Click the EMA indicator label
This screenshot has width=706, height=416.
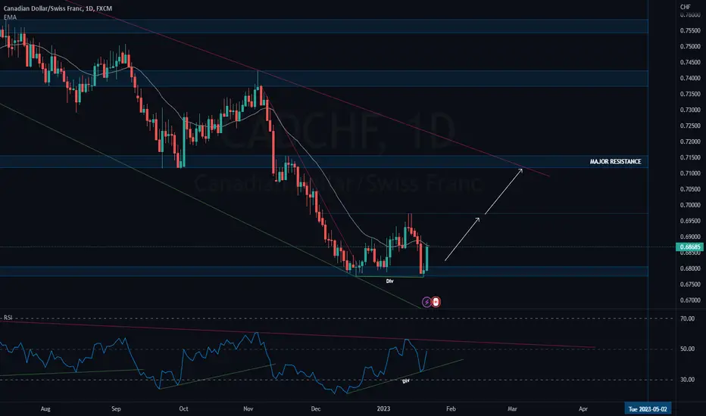pos(10,17)
